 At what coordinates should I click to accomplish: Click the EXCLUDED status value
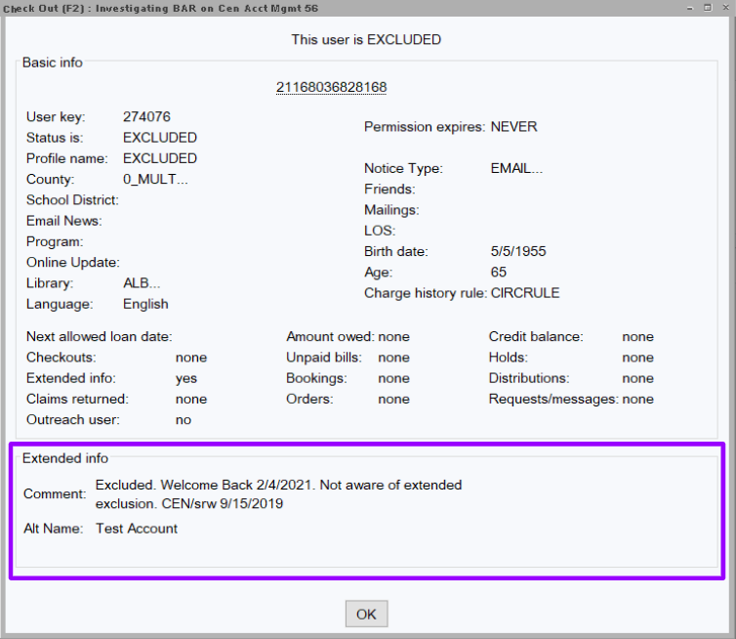click(159, 138)
